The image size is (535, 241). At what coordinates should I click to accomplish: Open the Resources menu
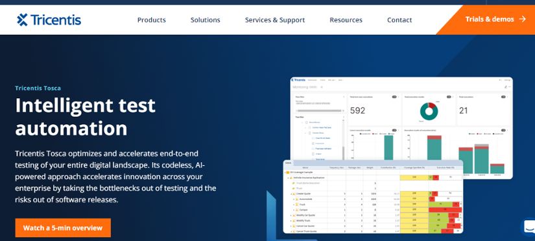[346, 20]
